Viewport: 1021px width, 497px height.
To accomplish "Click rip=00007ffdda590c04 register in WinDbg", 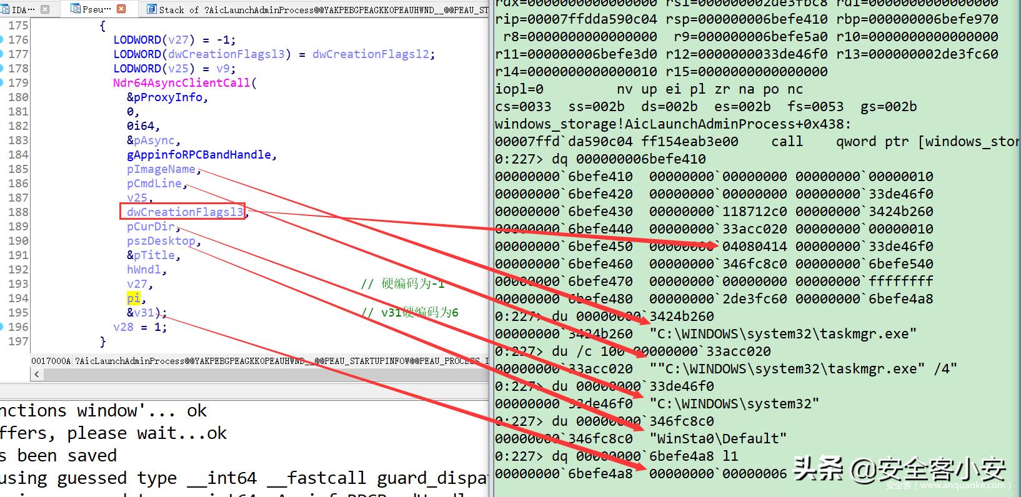I will click(576, 19).
